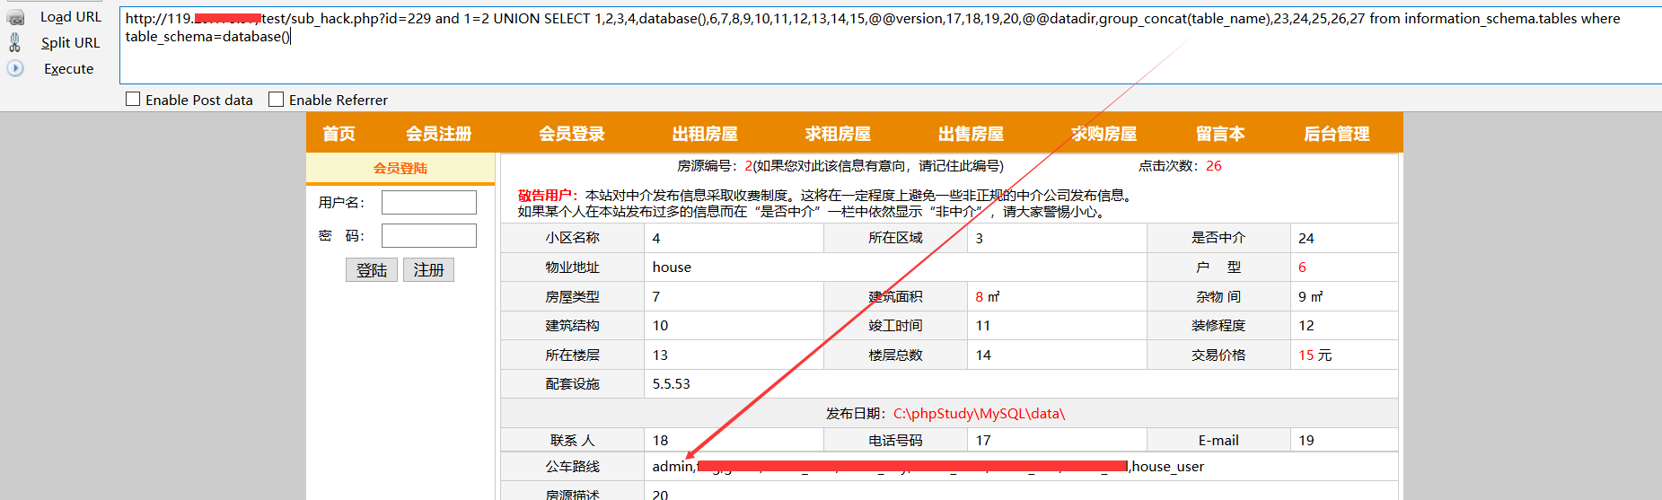Screen dimensions: 1662x500
Task: Click the 电话号码 value 17
Action: click(983, 440)
